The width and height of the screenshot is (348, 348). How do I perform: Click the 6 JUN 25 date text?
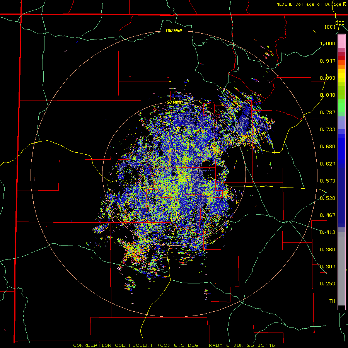[241, 345]
